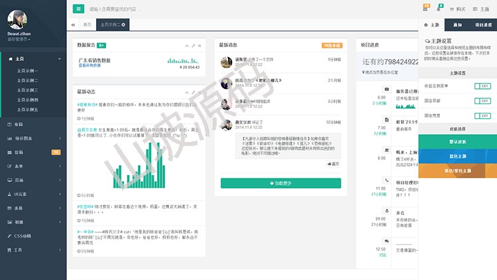Click the 布局 layout columns icon
Viewport: 497px width, 280px height.
click(x=9, y=125)
